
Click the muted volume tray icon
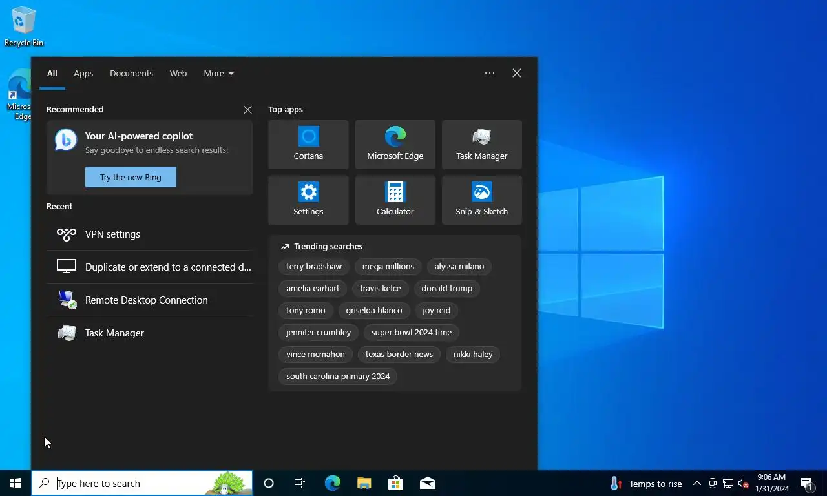point(744,483)
